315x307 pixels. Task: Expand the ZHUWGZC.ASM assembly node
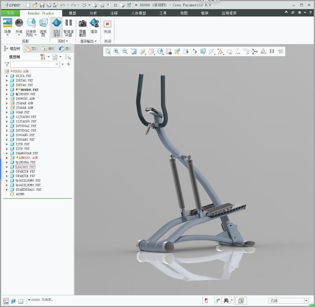click(x=7, y=99)
